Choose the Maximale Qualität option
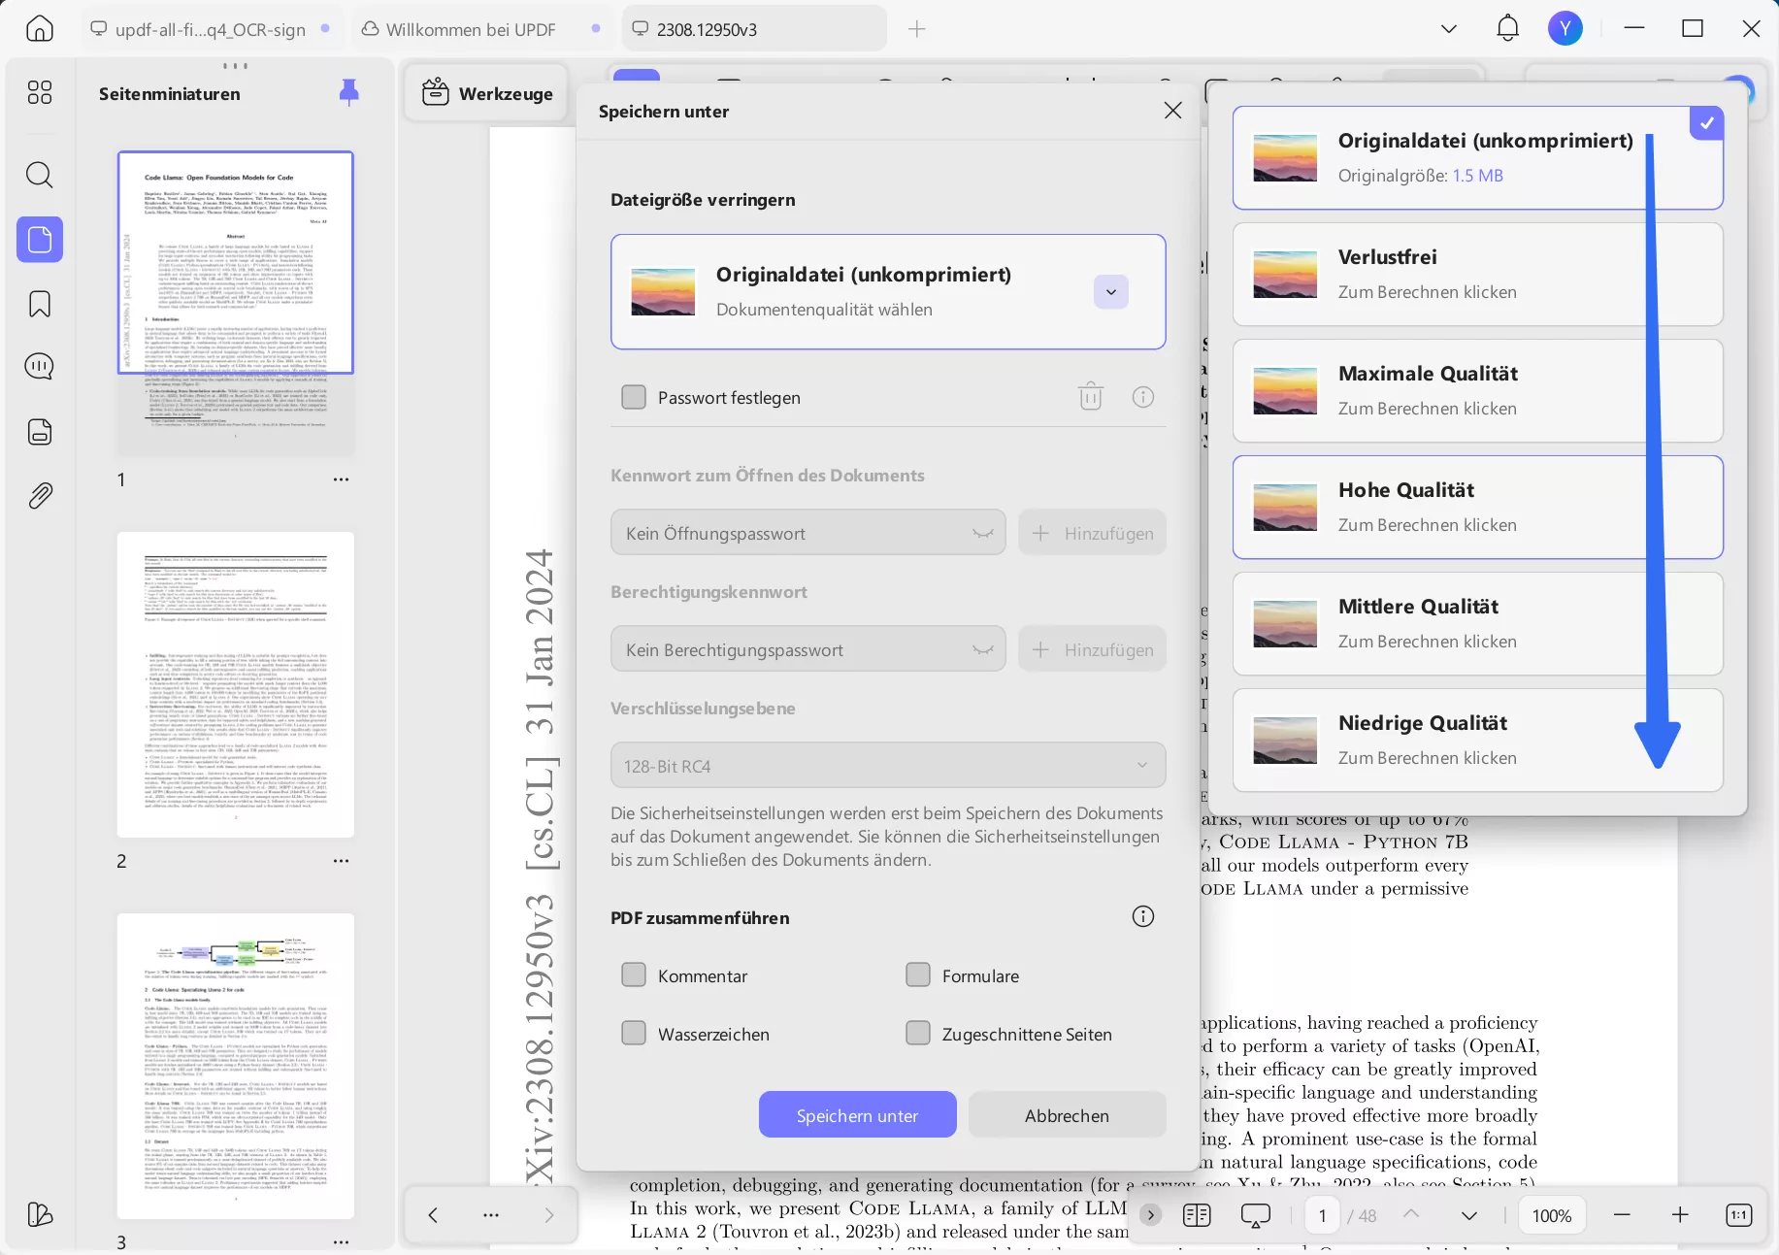This screenshot has height=1255, width=1779. click(x=1478, y=391)
